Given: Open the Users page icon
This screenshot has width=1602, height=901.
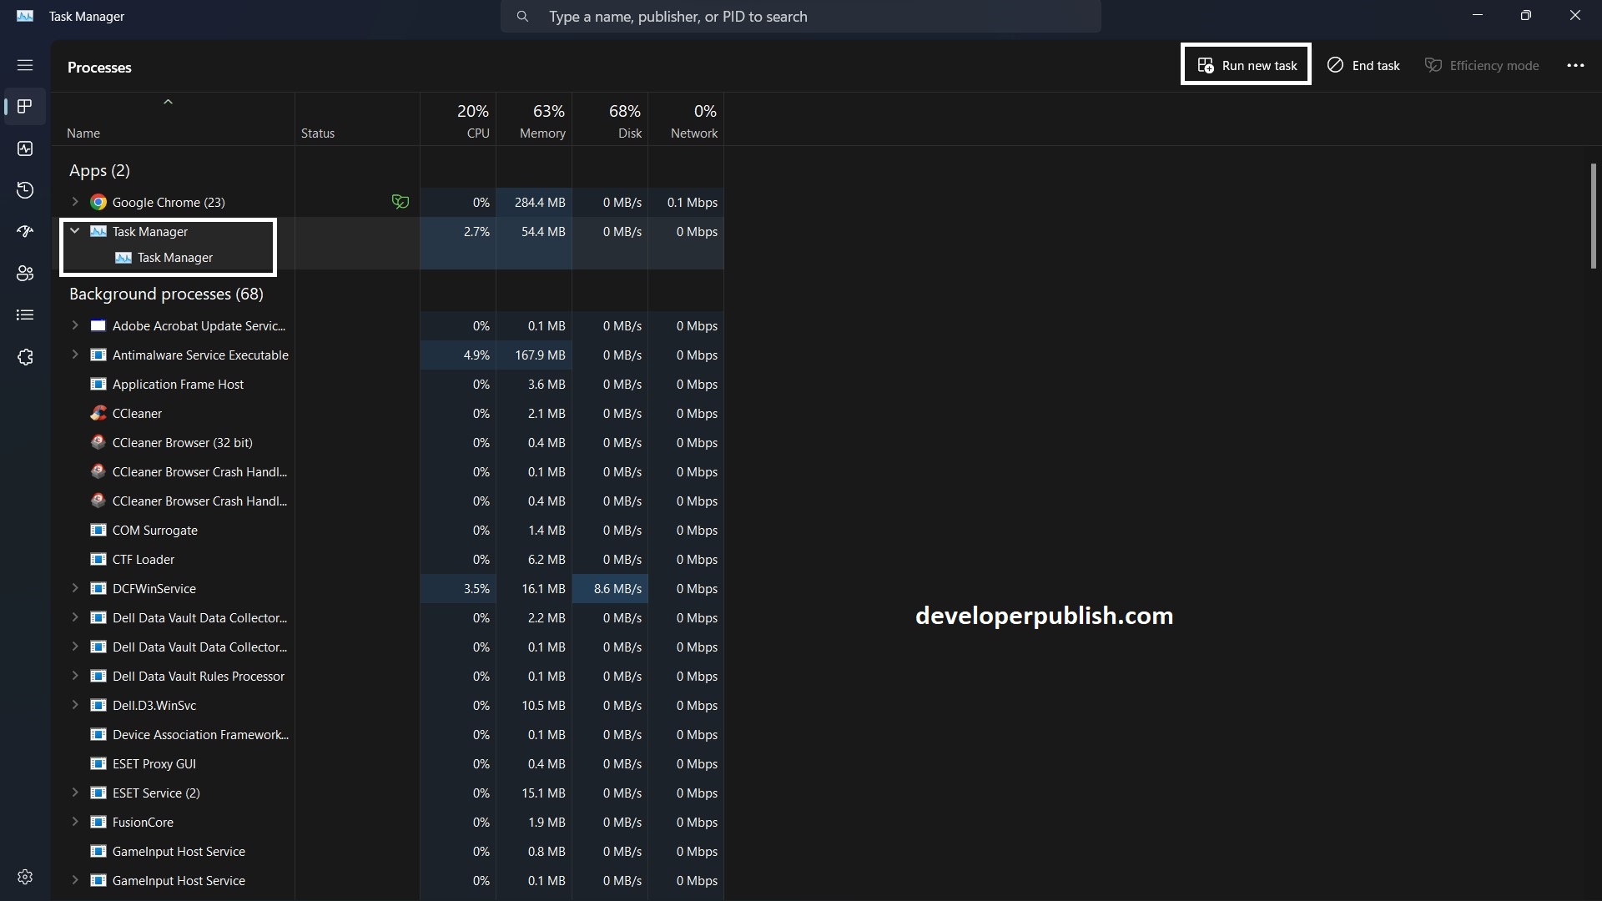Looking at the screenshot, I should 25,273.
